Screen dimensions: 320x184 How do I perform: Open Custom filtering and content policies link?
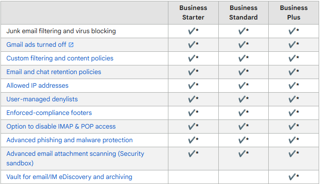(x=60, y=58)
